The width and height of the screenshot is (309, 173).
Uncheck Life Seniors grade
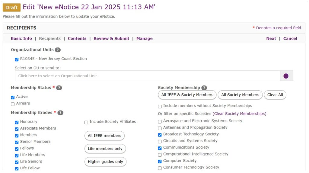tap(17, 162)
